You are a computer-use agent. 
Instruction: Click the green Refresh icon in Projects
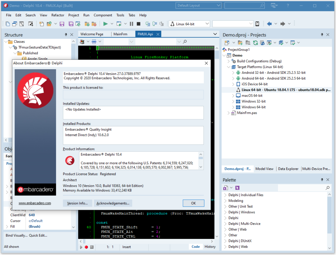(x=255, y=43)
